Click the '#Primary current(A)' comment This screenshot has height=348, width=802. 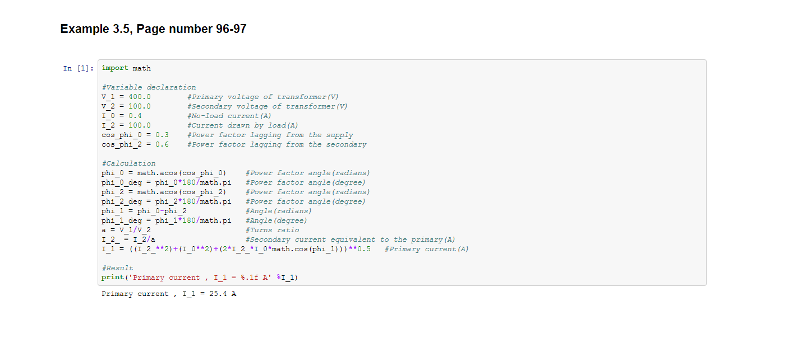pyautogui.click(x=426, y=249)
